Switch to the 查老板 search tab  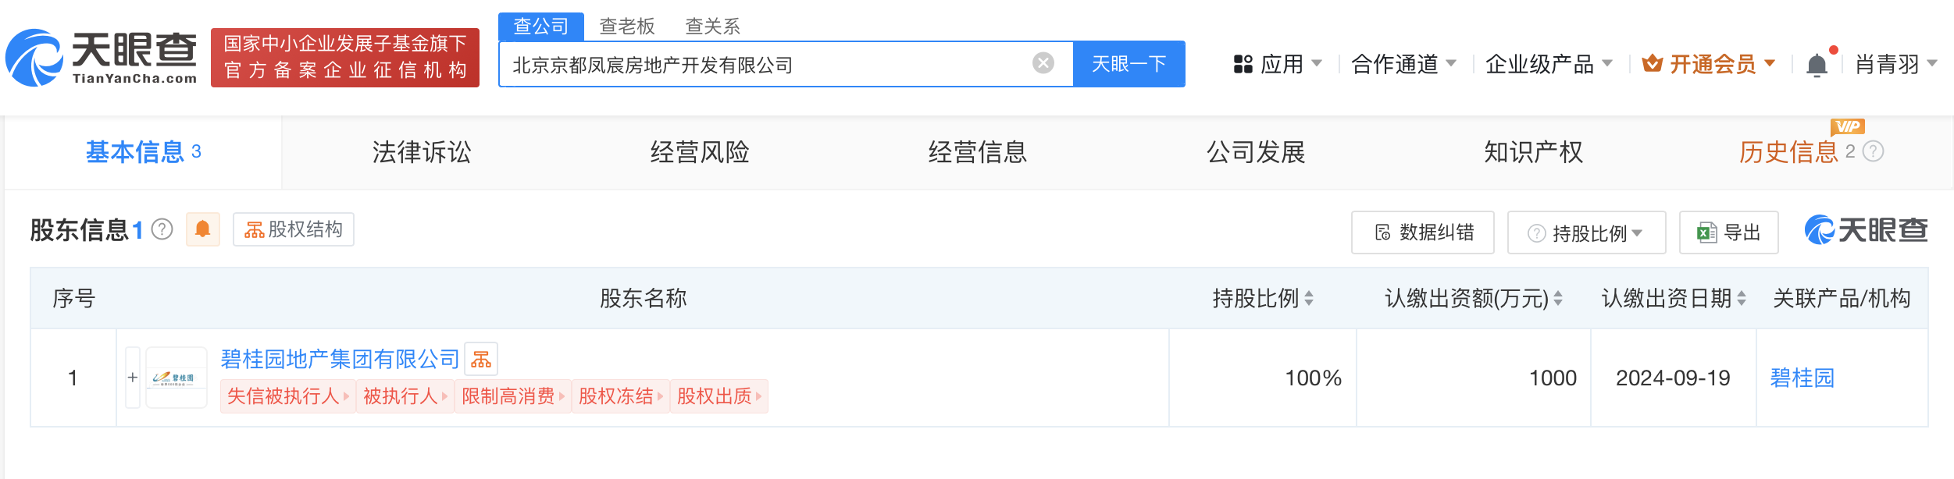coord(625,26)
